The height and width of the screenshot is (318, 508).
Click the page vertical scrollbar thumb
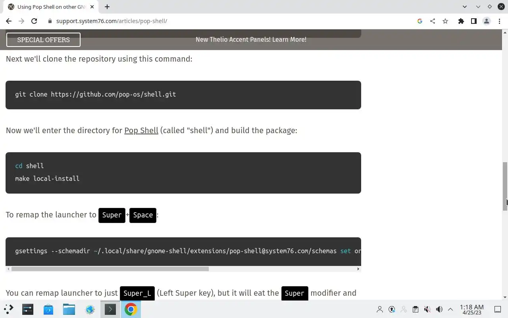click(x=505, y=186)
